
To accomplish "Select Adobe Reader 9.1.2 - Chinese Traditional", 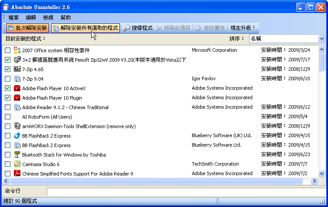I will (x=65, y=107).
